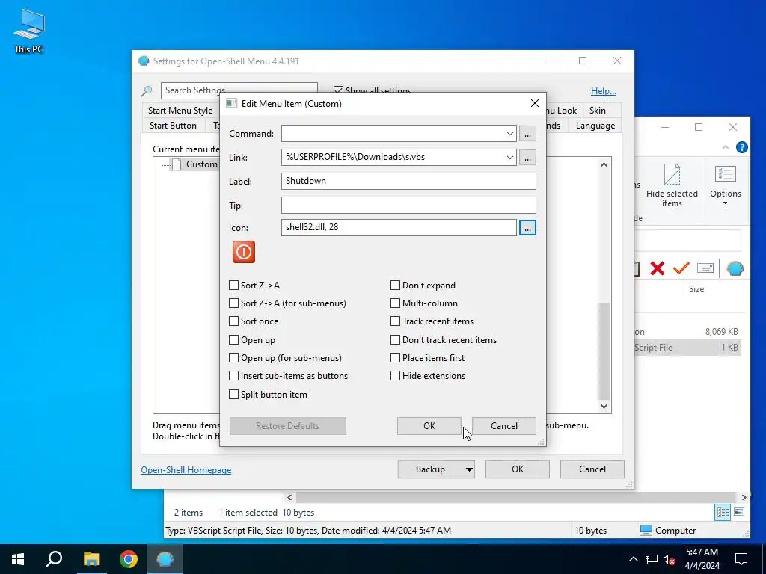Collapse the Explorer ribbon chevron
Screen dimensions: 766x574
(x=726, y=147)
